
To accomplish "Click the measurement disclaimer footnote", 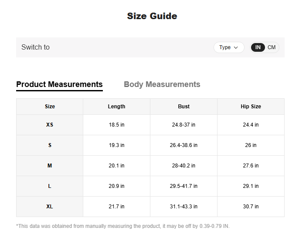I will (x=122, y=226).
